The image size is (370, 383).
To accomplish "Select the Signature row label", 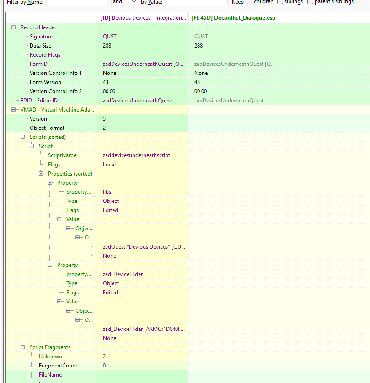I will tap(41, 37).
